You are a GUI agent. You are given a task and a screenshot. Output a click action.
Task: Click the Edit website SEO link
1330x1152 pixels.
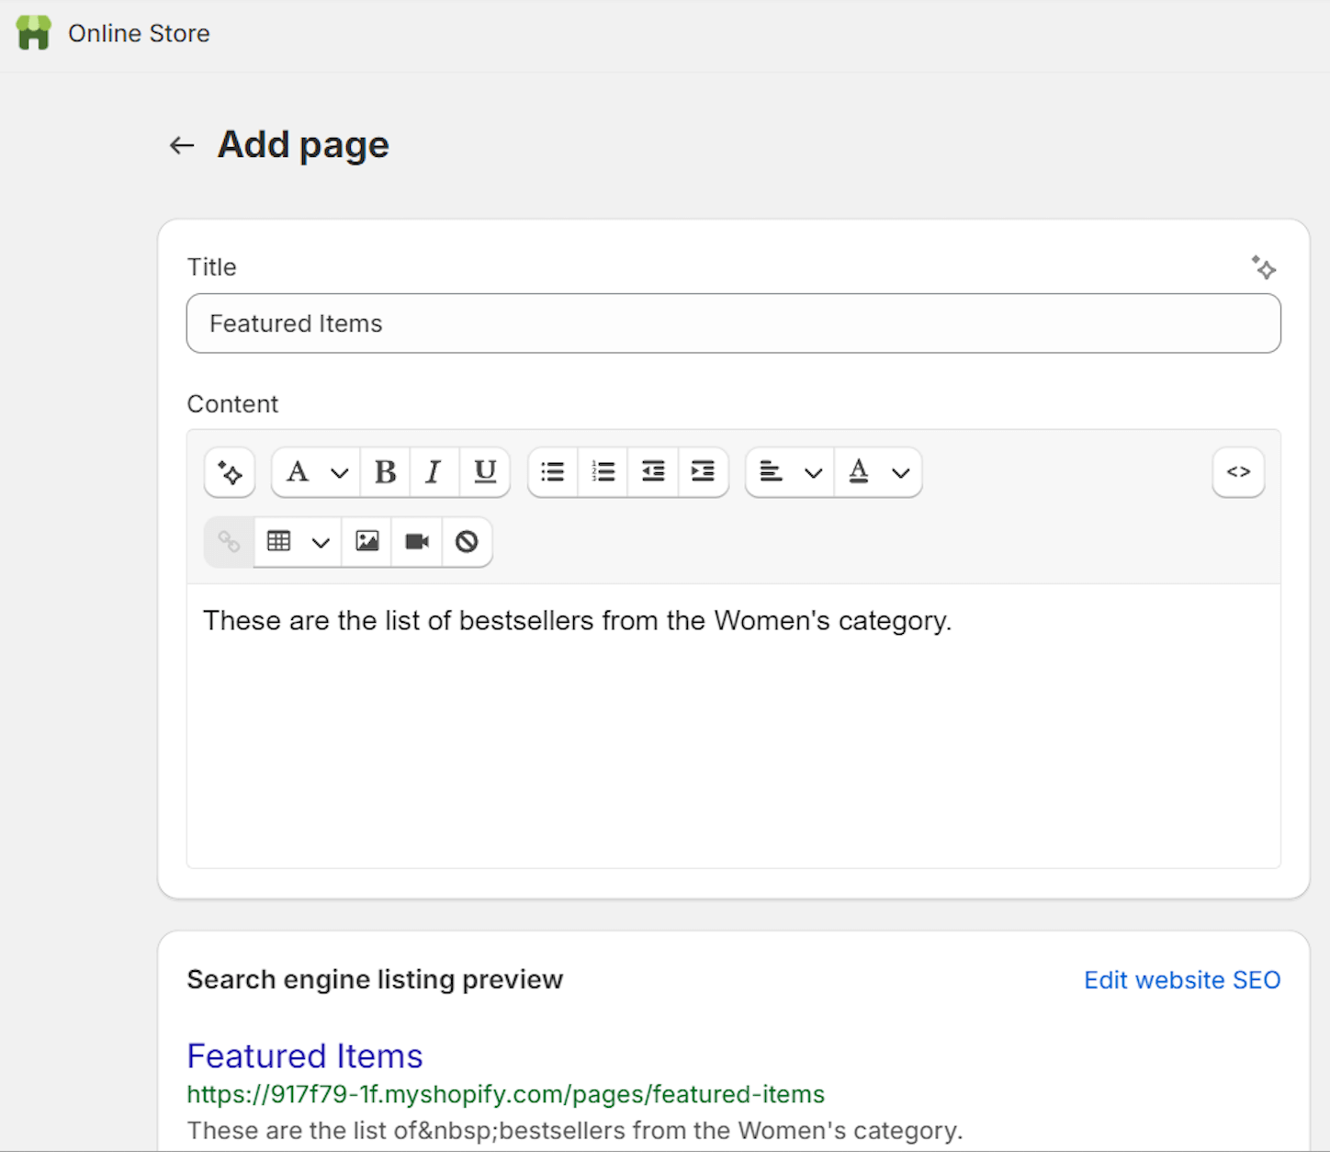click(1182, 980)
